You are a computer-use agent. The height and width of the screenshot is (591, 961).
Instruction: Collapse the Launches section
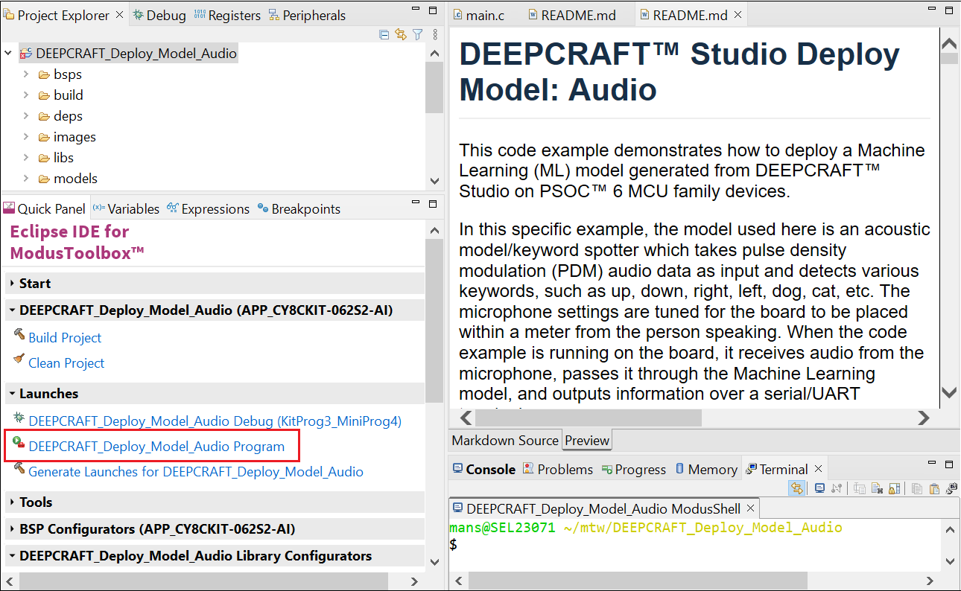pos(13,394)
